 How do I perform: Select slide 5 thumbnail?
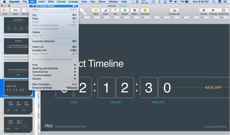tap(18, 106)
